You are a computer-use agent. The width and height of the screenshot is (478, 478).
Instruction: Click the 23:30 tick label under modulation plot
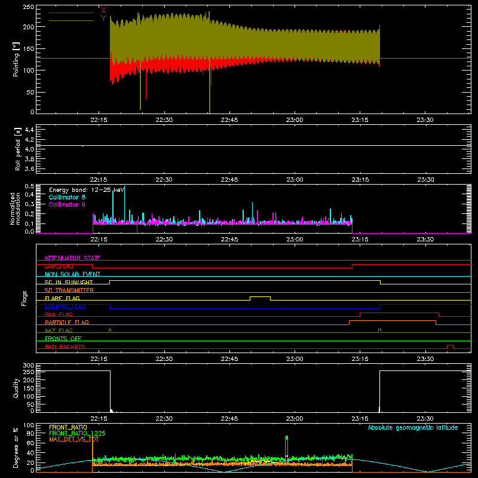tap(425, 240)
